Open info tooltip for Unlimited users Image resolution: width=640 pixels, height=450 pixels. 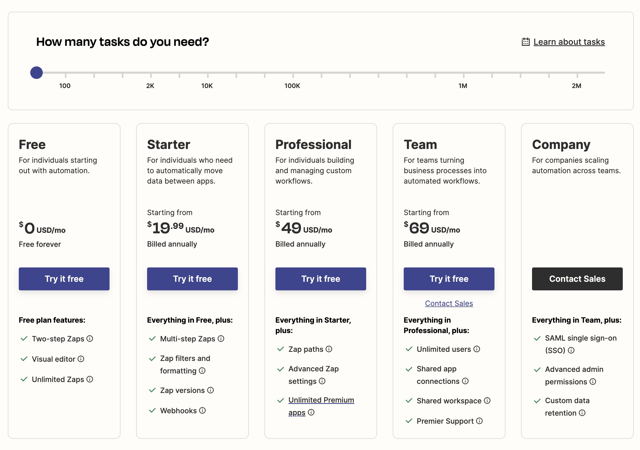point(477,349)
